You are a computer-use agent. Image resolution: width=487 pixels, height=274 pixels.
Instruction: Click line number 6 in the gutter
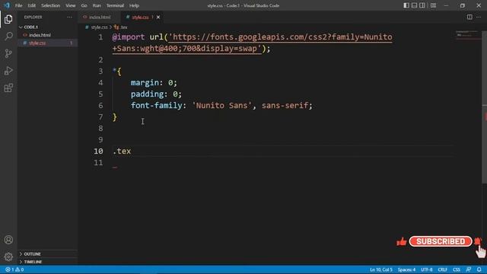[x=100, y=106]
